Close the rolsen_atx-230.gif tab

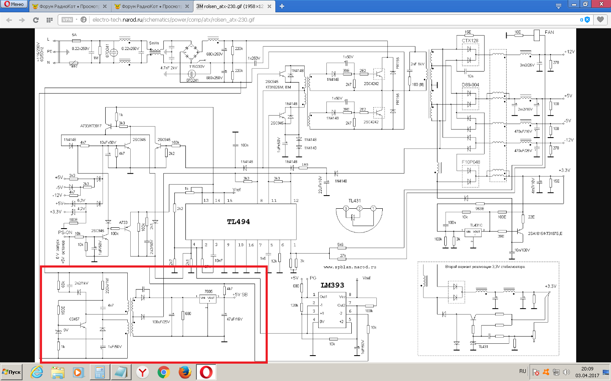pyautogui.click(x=269, y=6)
